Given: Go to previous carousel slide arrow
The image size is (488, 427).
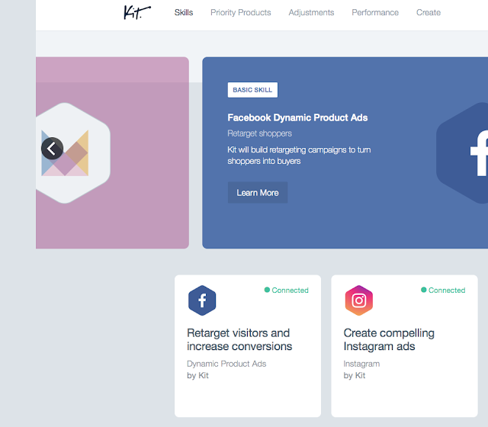Looking at the screenshot, I should 52,149.
